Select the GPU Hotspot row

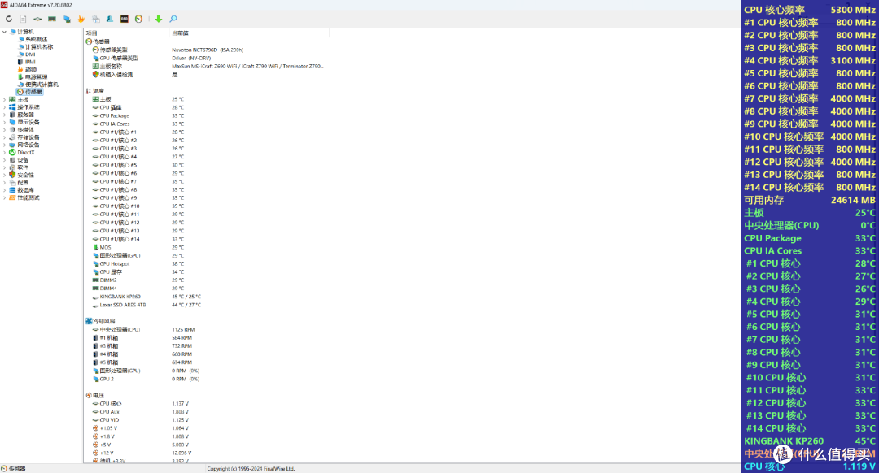tap(138, 263)
